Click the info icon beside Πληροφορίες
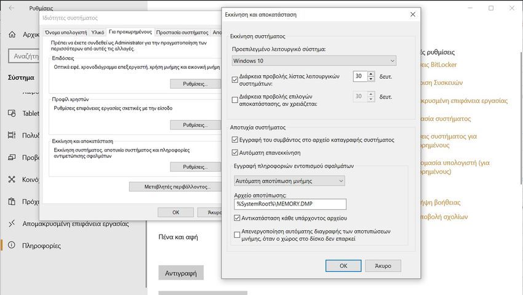The width and height of the screenshot is (523, 295). pyautogui.click(x=12, y=246)
